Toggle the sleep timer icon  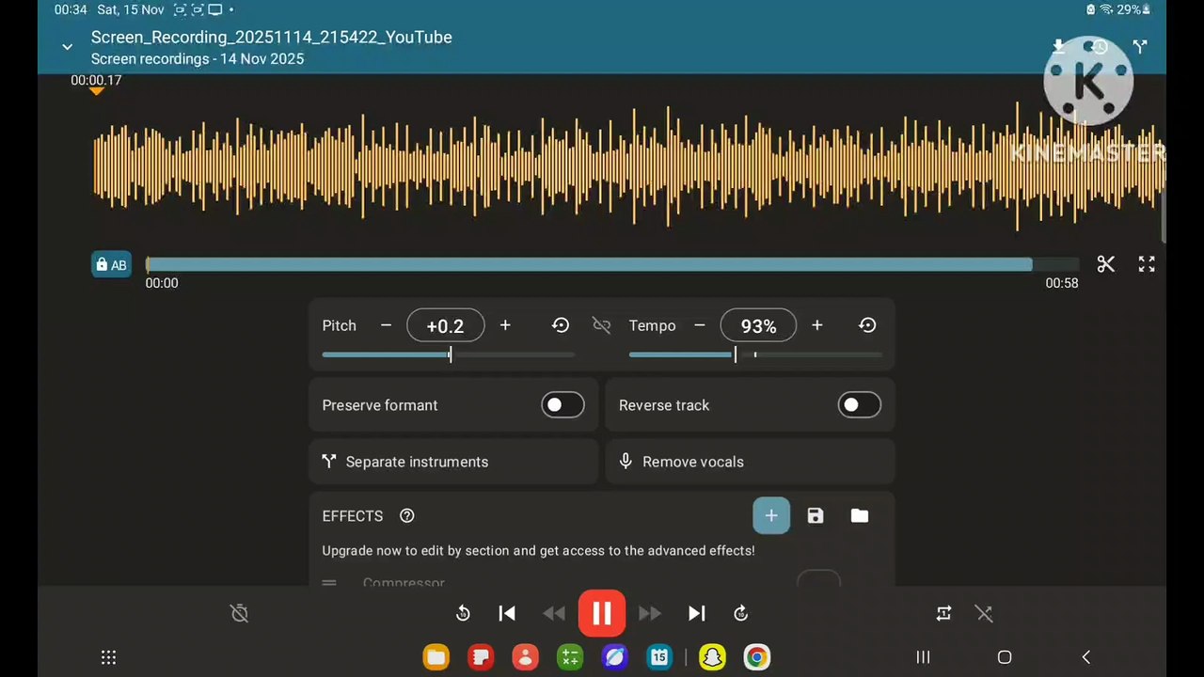pyautogui.click(x=240, y=613)
